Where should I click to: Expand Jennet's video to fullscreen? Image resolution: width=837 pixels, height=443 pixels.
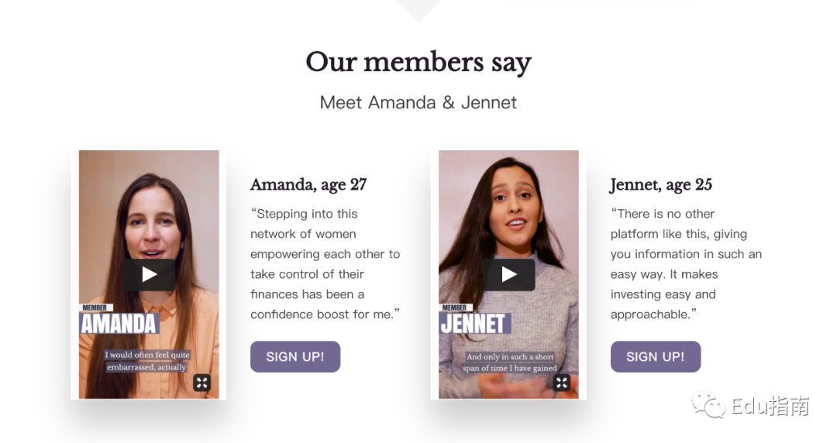coord(562,382)
